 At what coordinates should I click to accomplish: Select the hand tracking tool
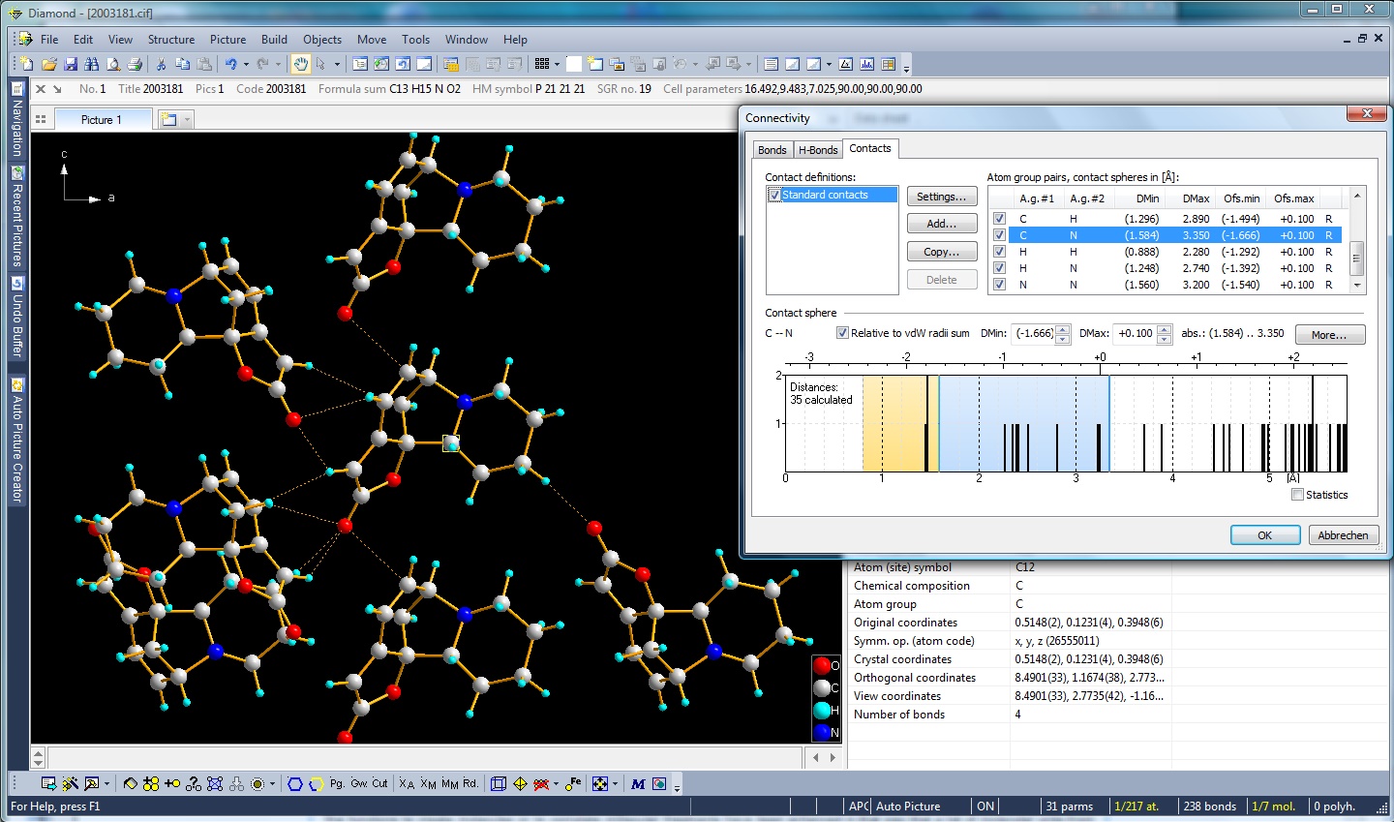[300, 64]
